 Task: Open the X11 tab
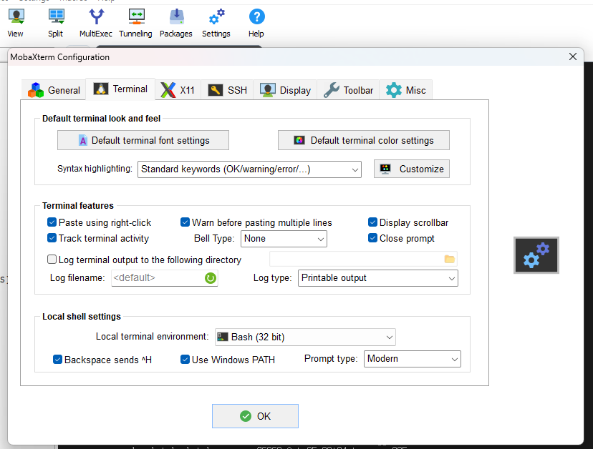point(178,90)
